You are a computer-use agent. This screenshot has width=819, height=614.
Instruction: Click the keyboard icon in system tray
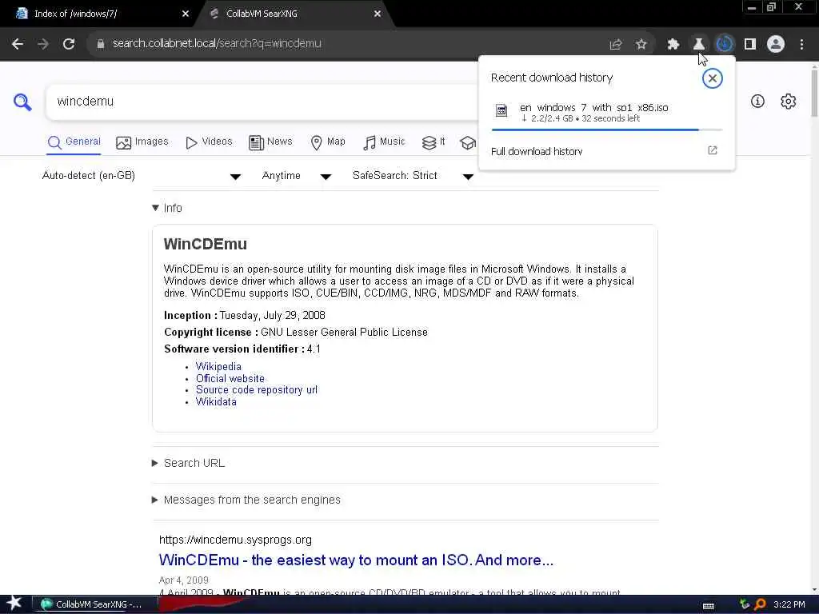[709, 606]
